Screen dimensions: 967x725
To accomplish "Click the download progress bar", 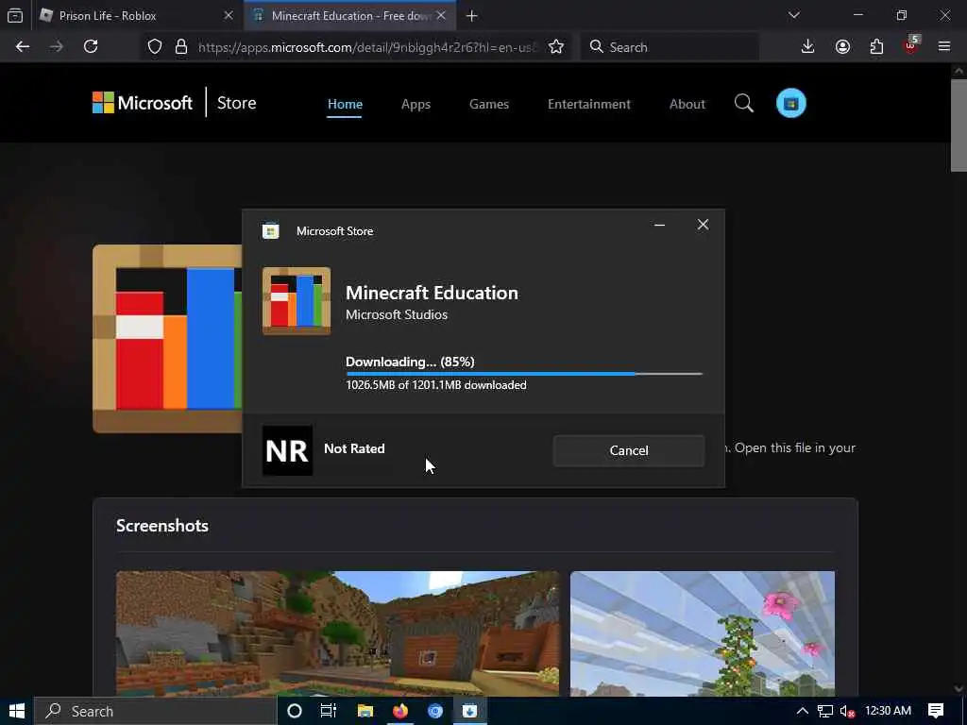I will [524, 374].
